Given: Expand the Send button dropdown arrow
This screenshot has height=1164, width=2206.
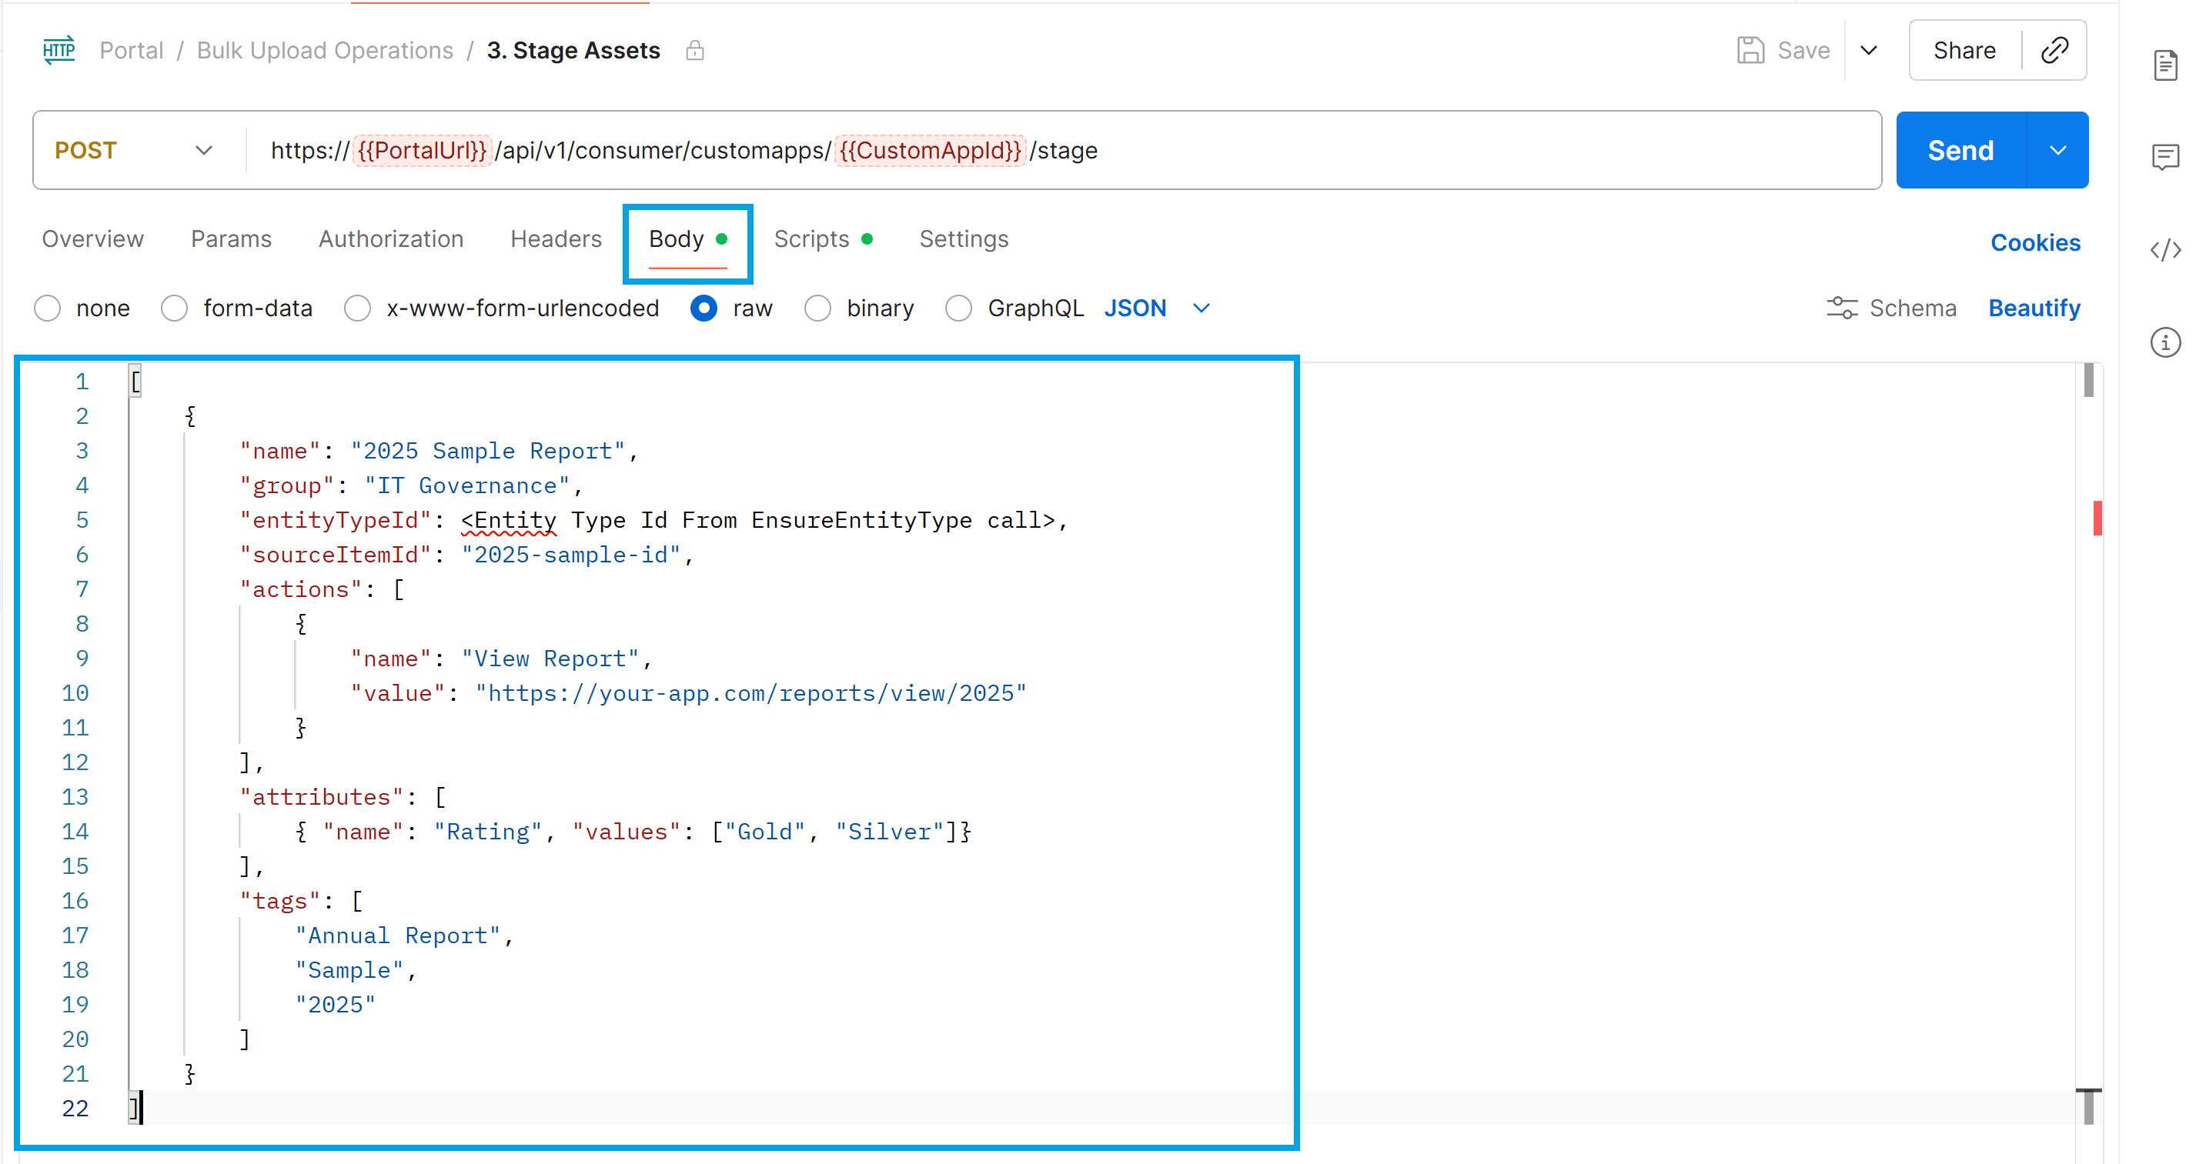Looking at the screenshot, I should 2058,151.
